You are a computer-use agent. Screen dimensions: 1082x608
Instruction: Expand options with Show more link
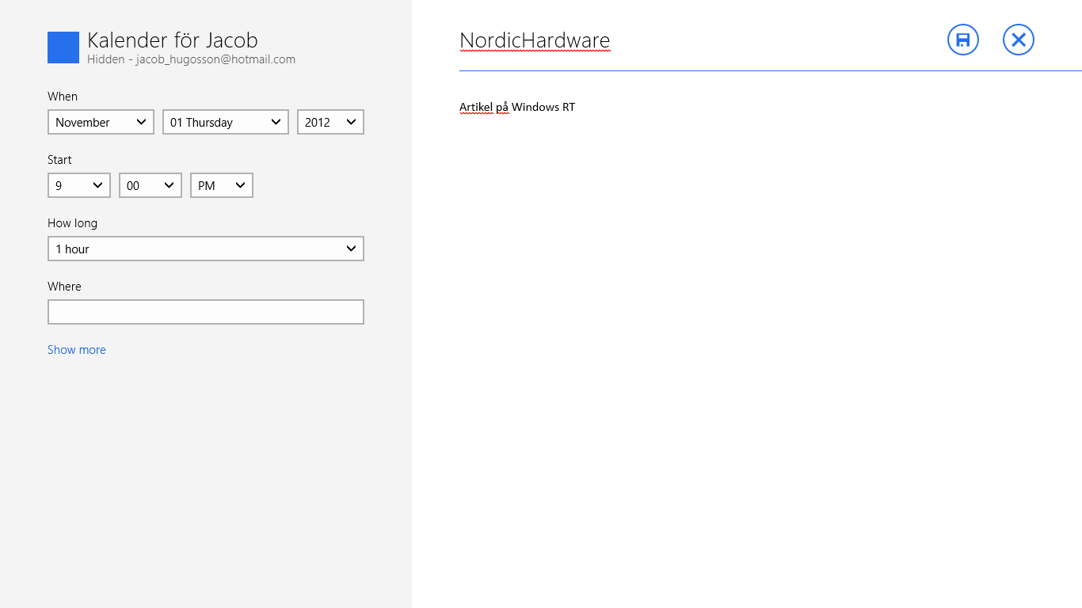point(77,350)
